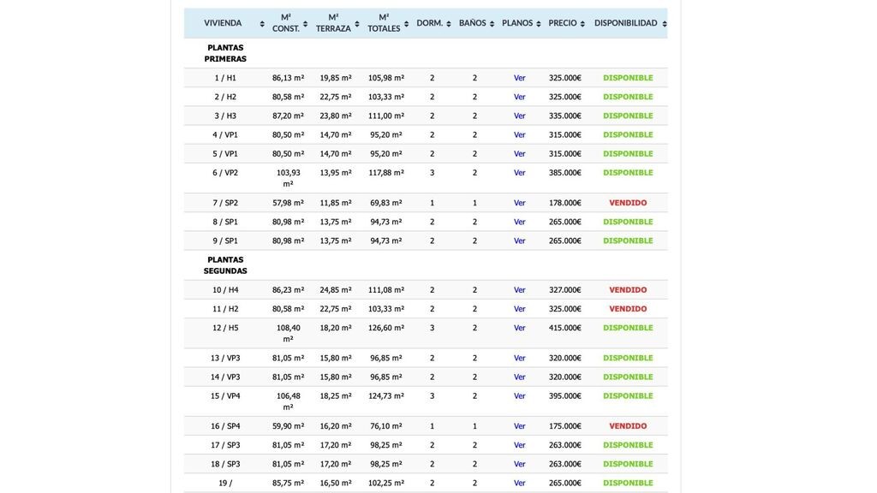Open plans for 16 / SP4
The image size is (877, 493).
tap(520, 426)
